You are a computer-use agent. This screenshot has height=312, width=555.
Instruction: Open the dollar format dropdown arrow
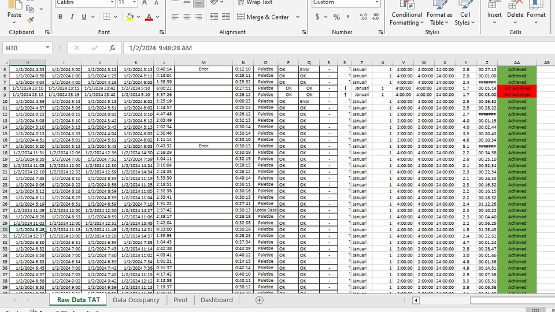pyautogui.click(x=325, y=17)
